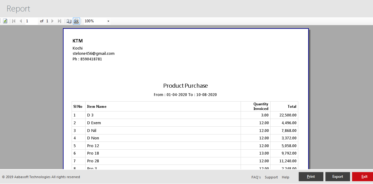Click the Report window heading
The image size is (373, 184).
tap(19, 9)
